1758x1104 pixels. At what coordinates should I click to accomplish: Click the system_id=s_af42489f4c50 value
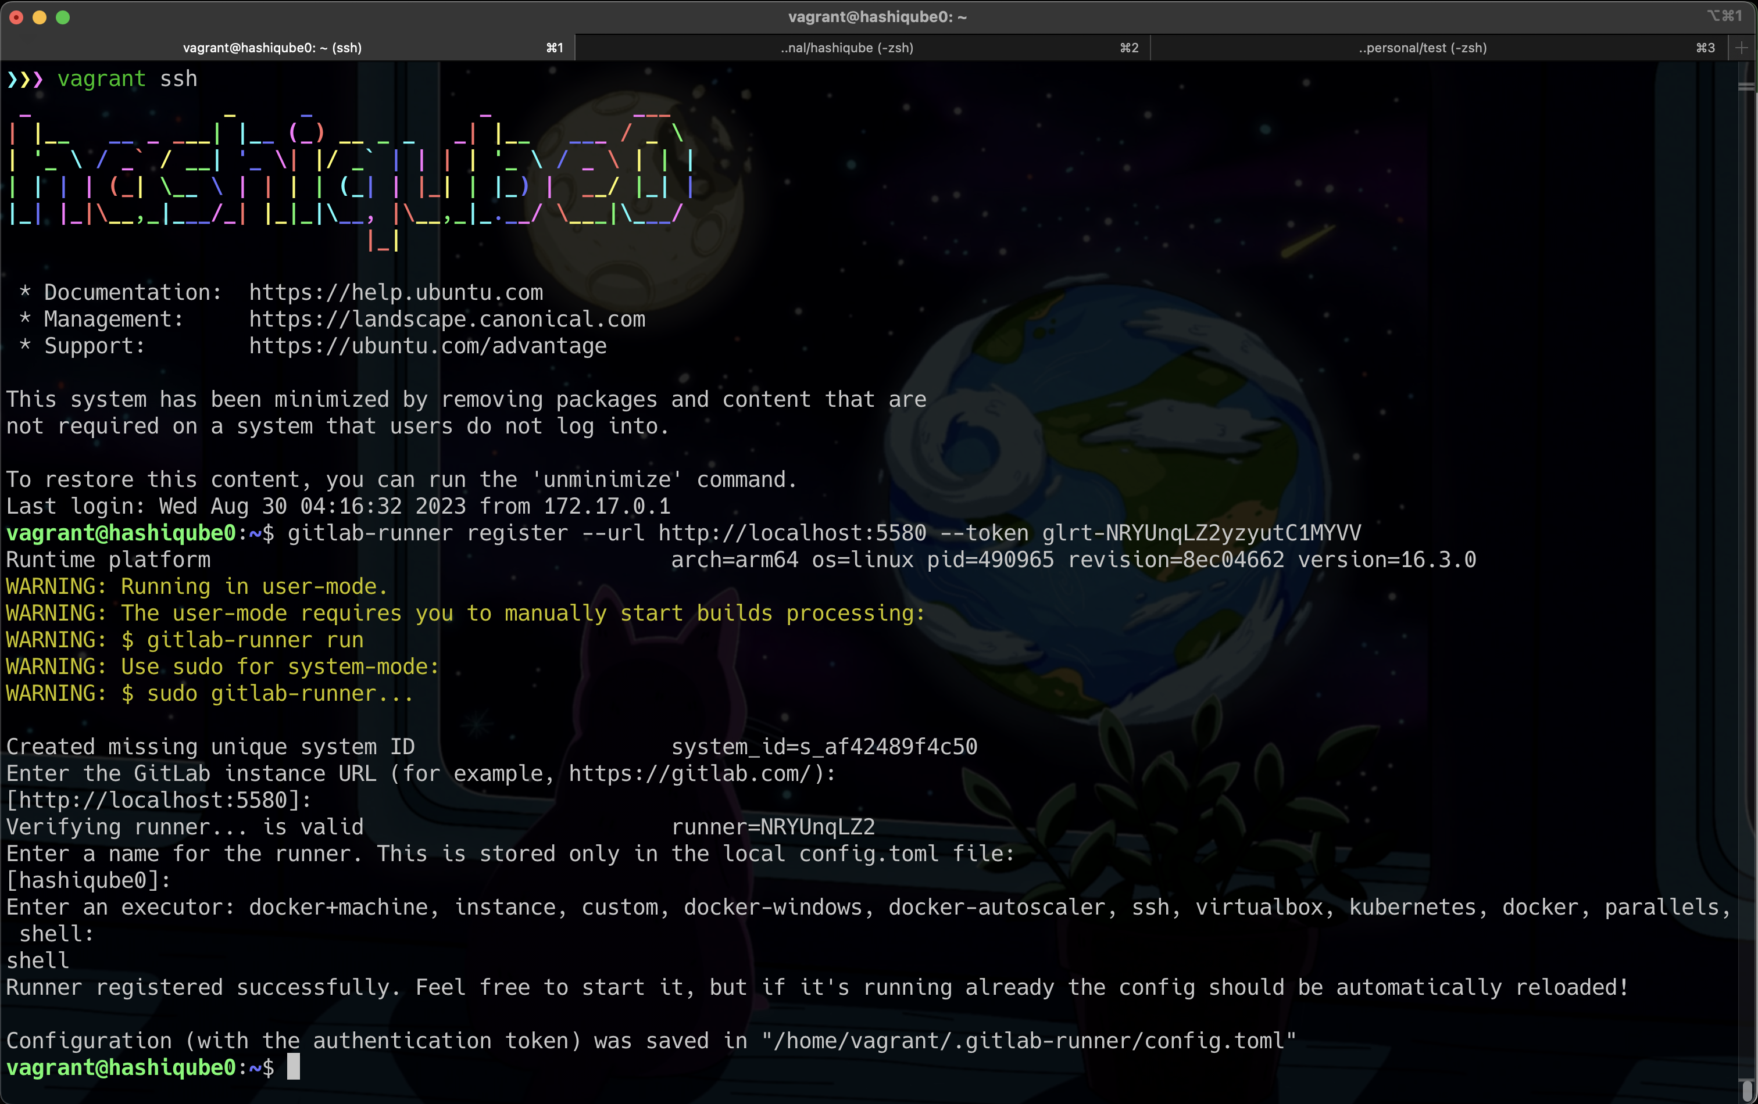click(824, 747)
